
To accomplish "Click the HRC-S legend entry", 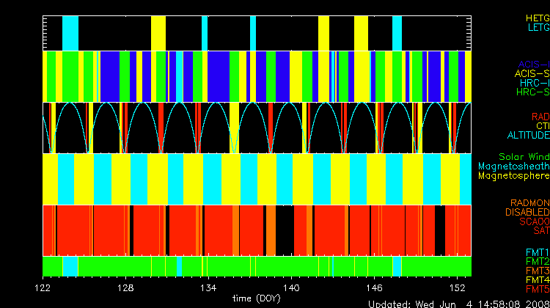I will point(533,92).
